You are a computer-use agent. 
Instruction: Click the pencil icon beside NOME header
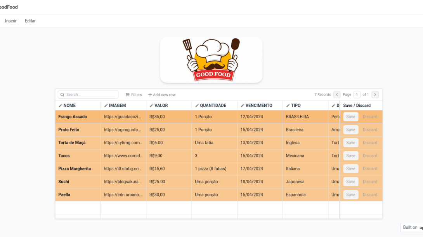point(61,106)
